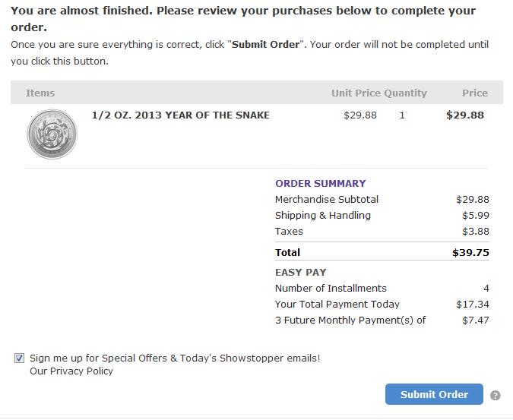The width and height of the screenshot is (513, 420).
Task: Click the Price column header
Action: [x=475, y=93]
